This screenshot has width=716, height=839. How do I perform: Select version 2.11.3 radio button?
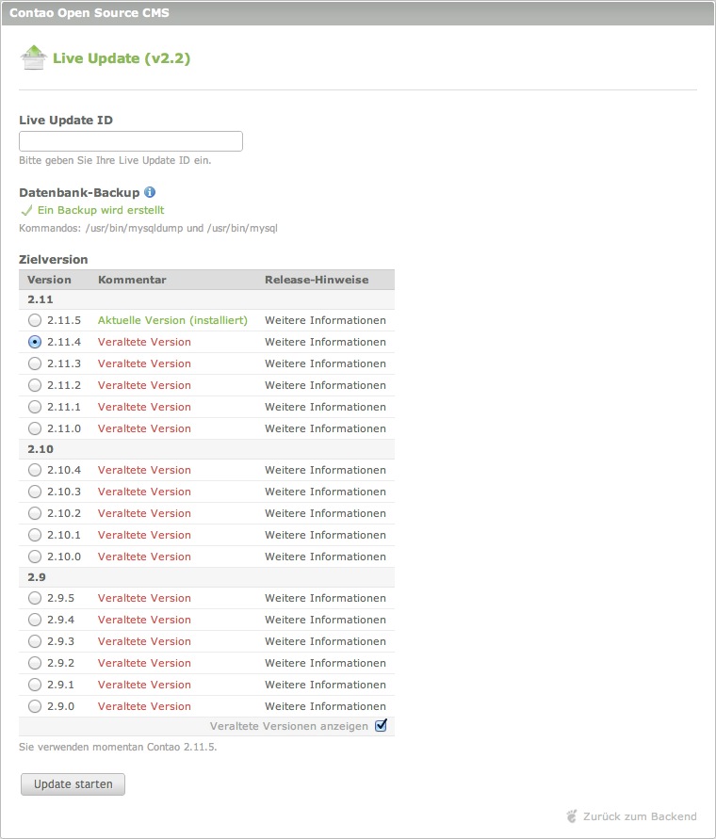35,363
